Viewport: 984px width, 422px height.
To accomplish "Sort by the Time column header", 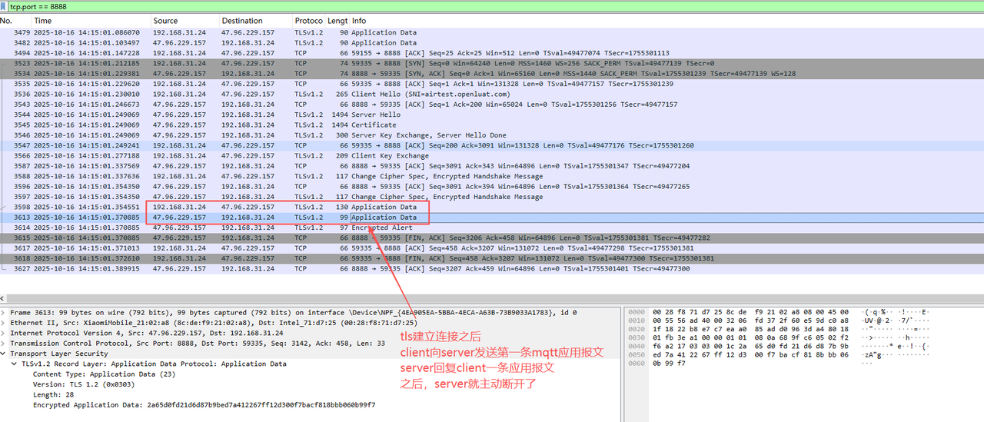I will (x=43, y=21).
